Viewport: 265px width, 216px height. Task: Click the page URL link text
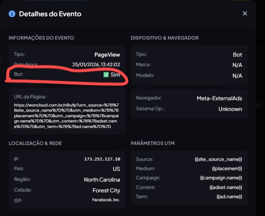tap(67, 116)
